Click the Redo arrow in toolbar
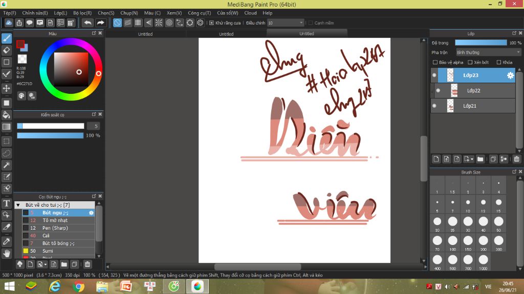The width and height of the screenshot is (524, 294). (x=100, y=22)
